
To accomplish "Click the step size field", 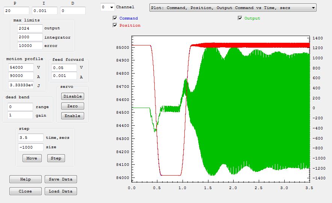I will 31,147.
